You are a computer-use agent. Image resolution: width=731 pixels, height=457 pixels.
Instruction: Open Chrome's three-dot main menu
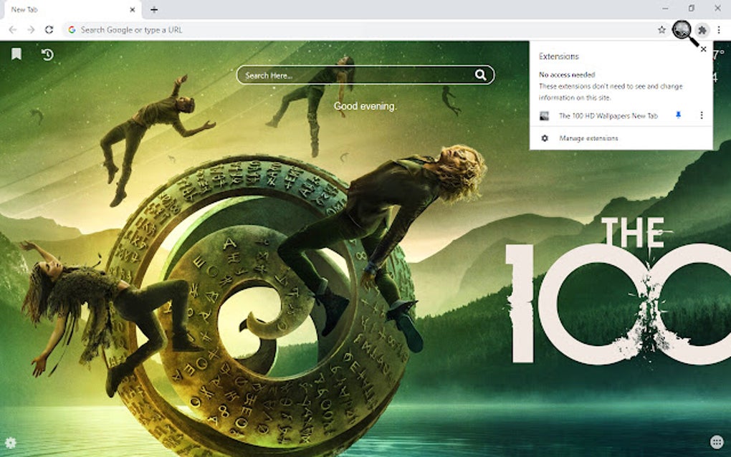[x=719, y=30]
